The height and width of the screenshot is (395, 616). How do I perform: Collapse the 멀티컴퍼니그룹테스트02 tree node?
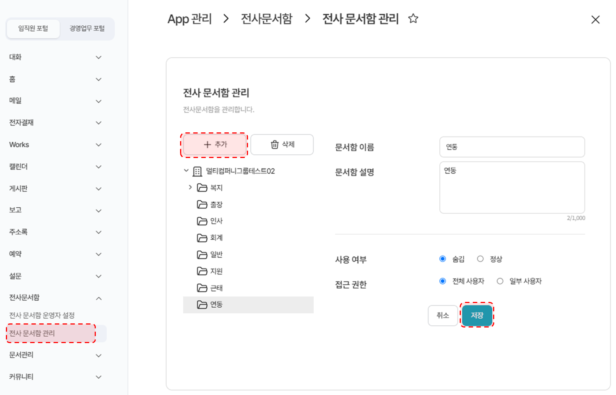186,171
